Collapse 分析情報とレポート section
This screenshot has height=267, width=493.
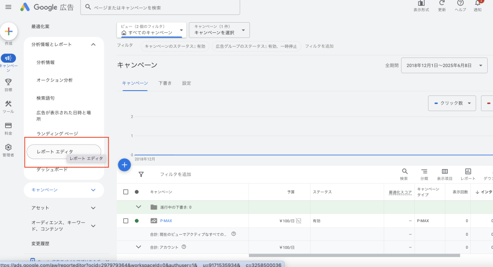tap(93, 44)
